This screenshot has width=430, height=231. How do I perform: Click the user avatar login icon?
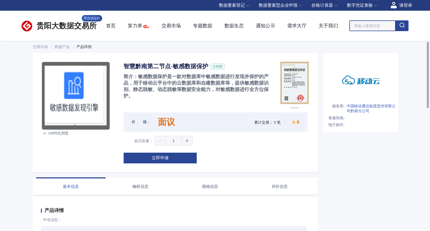pos(394,5)
